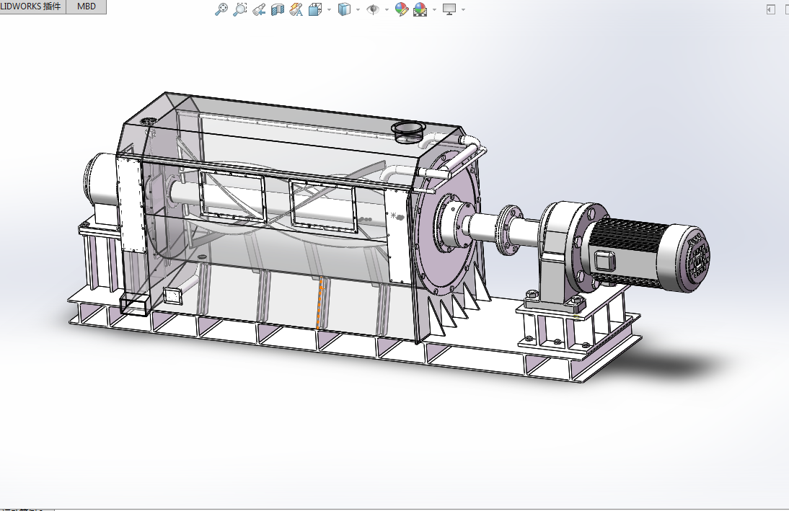Click the View Orientation cube icon
789x511 pixels.
(x=315, y=10)
